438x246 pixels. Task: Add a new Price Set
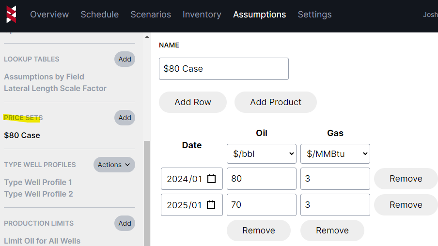tap(125, 118)
